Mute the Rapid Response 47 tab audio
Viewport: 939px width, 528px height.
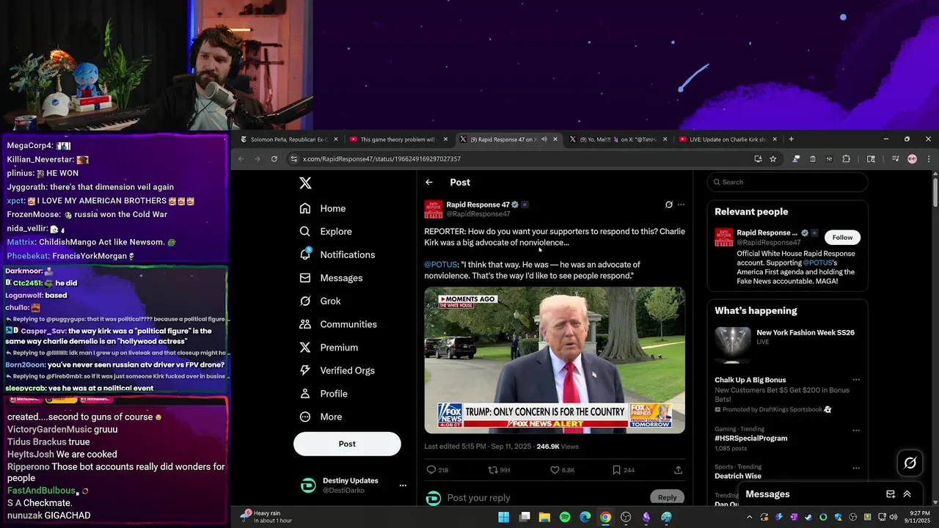[544, 139]
